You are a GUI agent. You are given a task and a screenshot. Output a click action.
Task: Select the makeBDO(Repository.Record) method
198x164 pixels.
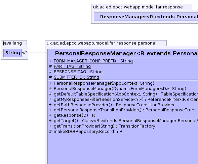(x=86, y=132)
